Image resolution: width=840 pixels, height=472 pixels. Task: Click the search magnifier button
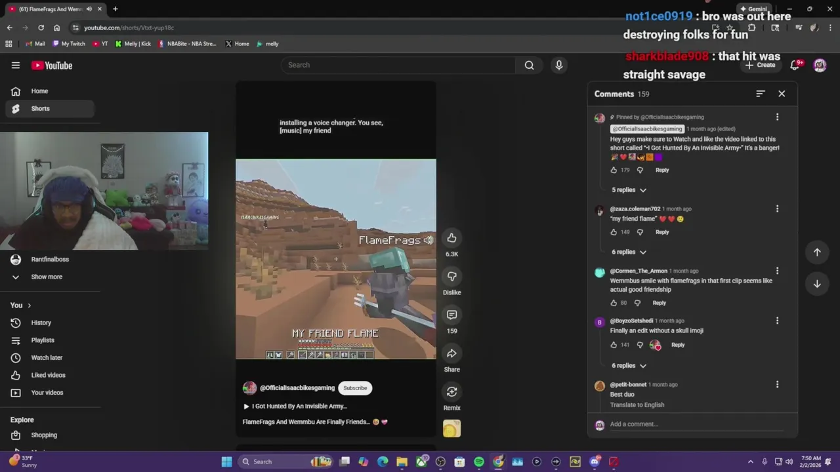[529, 65]
